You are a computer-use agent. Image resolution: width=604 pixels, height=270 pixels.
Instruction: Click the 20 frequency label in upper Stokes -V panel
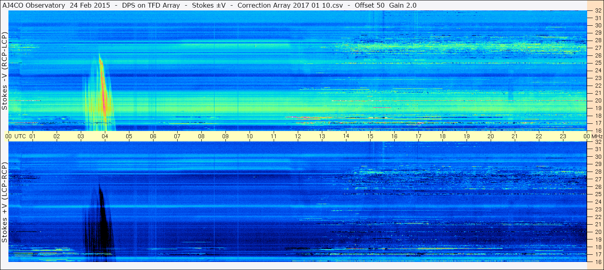coord(598,100)
